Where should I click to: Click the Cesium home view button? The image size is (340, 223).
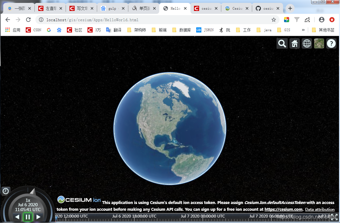click(294, 43)
